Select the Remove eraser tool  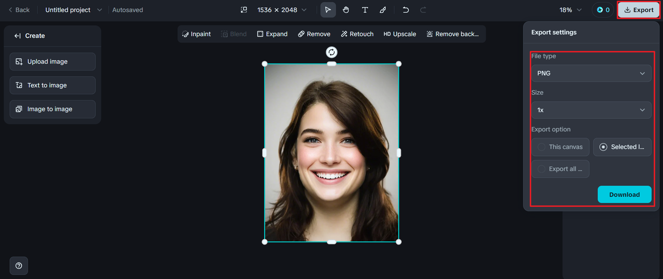314,34
